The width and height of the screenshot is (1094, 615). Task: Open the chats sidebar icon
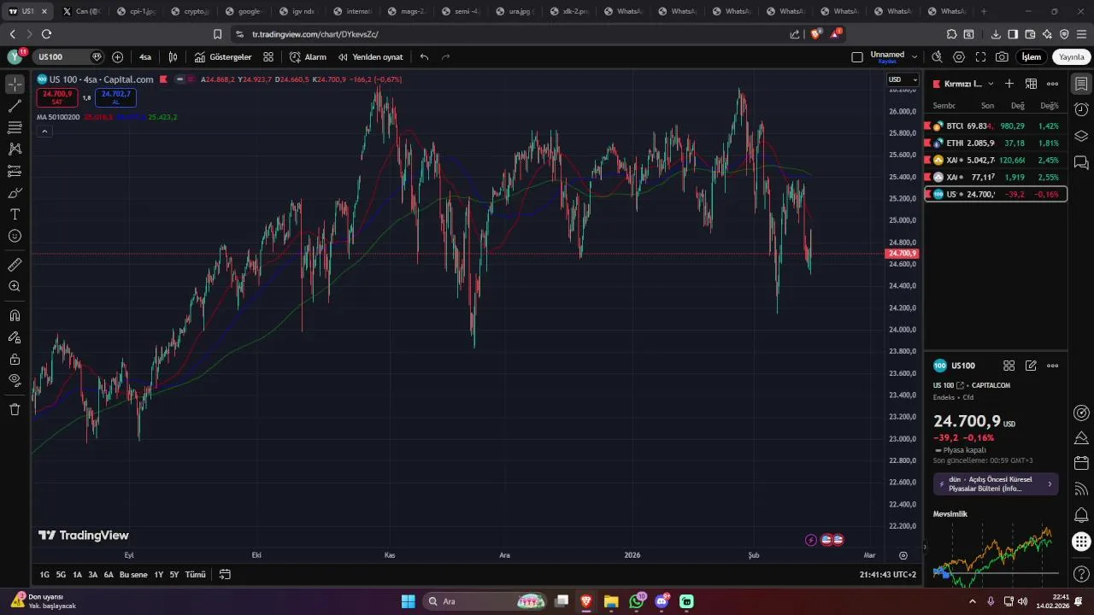coord(1081,162)
